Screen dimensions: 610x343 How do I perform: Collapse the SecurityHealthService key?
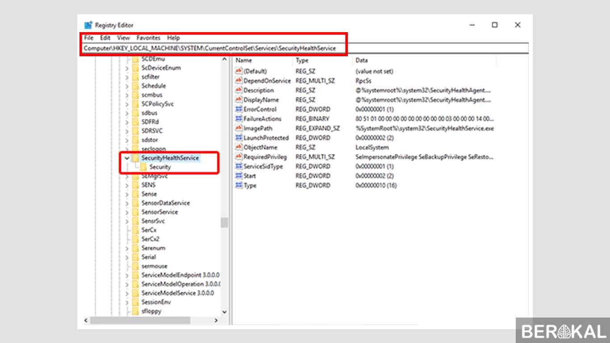coord(127,158)
